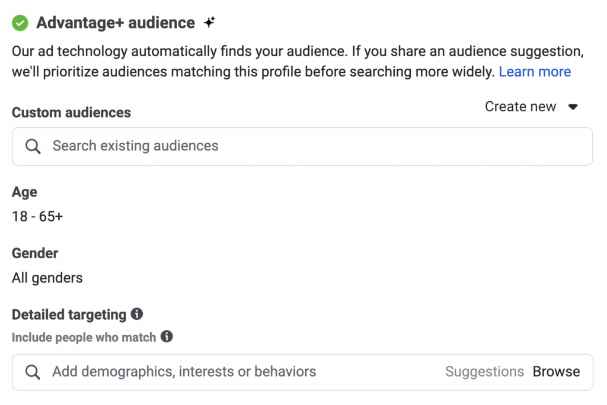Viewport: 607px width, 405px height.
Task: Click the 18 - 65+ age range text
Action: click(x=37, y=216)
